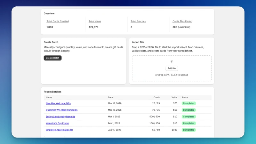Viewport: 256px width, 144px height.
Task: Click the upload arrow icon in dropzone
Action: click(172, 62)
